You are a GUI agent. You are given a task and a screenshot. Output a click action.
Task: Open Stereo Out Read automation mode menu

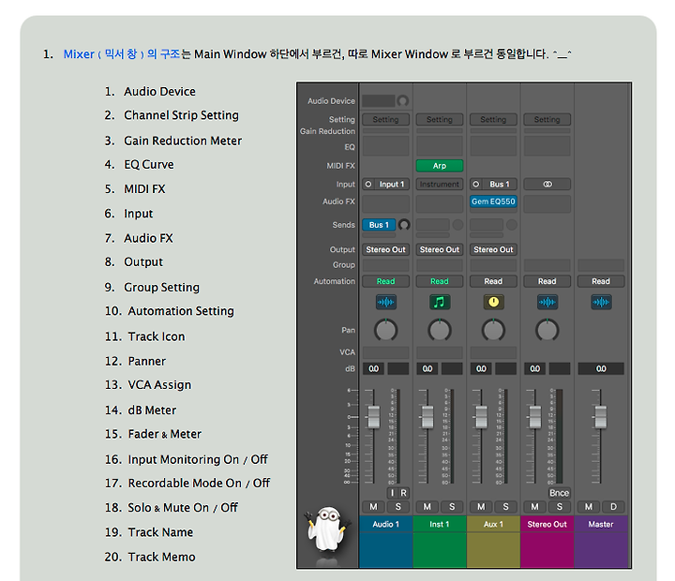click(547, 281)
